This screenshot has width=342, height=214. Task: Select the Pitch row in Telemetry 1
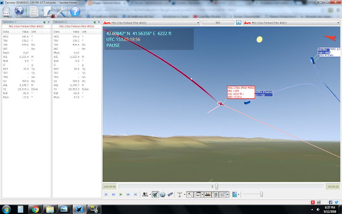point(26,97)
